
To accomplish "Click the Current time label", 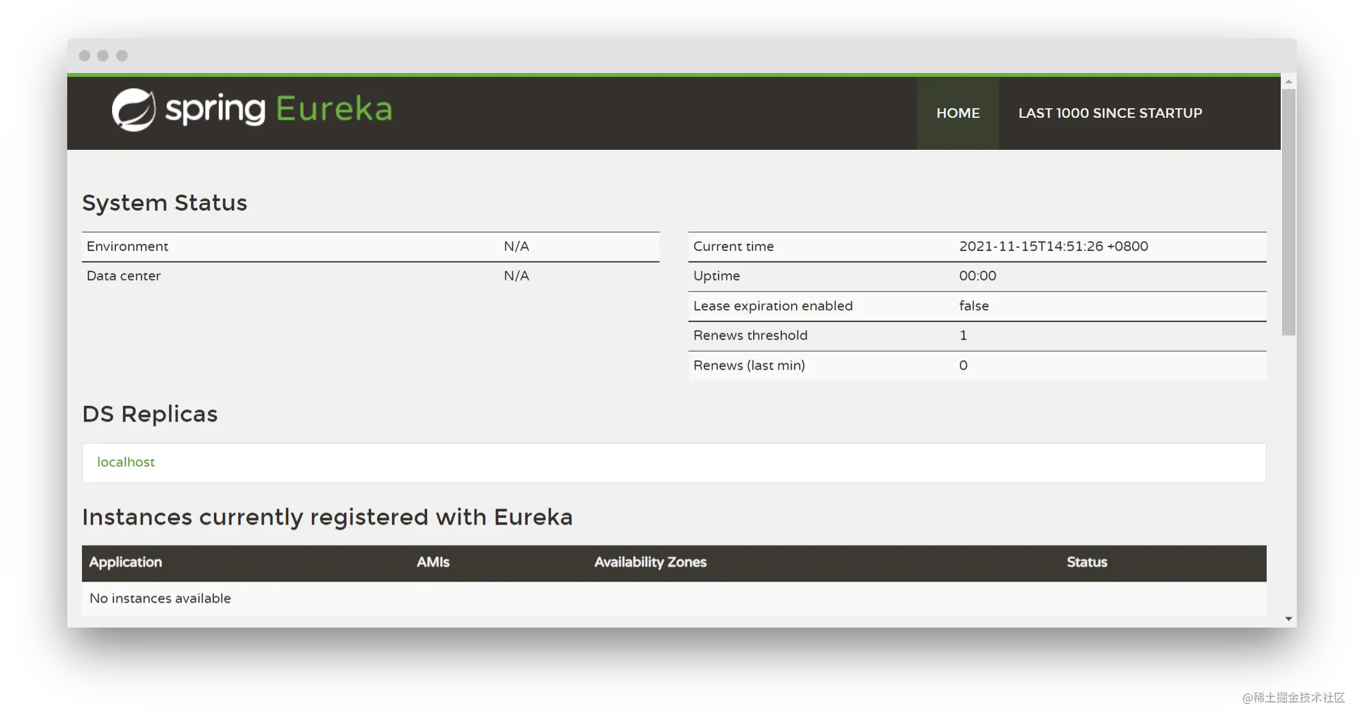I will click(x=733, y=247).
